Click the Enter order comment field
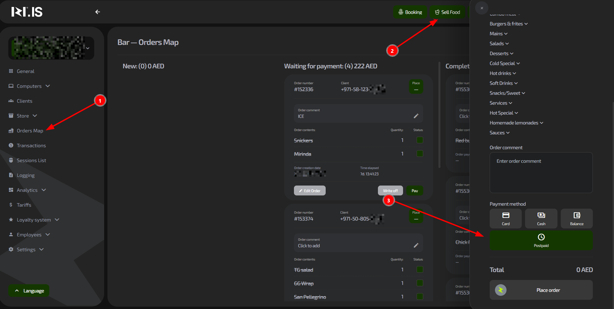Viewport: 614px width, 309px height. point(541,173)
